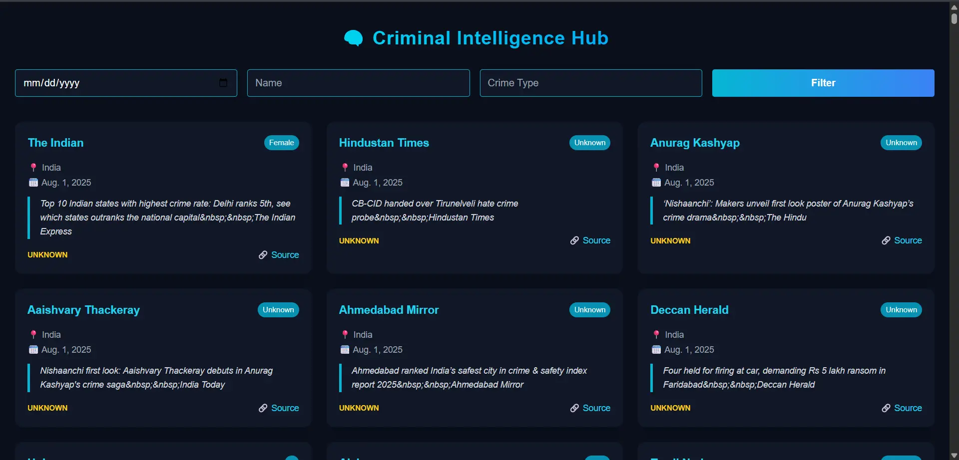Click the scrollbar down arrow

pyautogui.click(x=954, y=456)
